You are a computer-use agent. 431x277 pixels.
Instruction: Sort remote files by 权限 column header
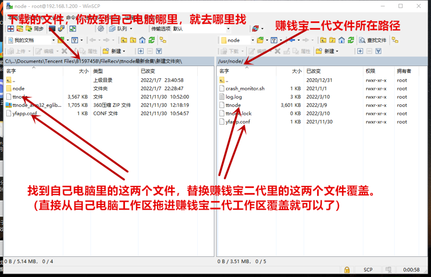point(370,71)
